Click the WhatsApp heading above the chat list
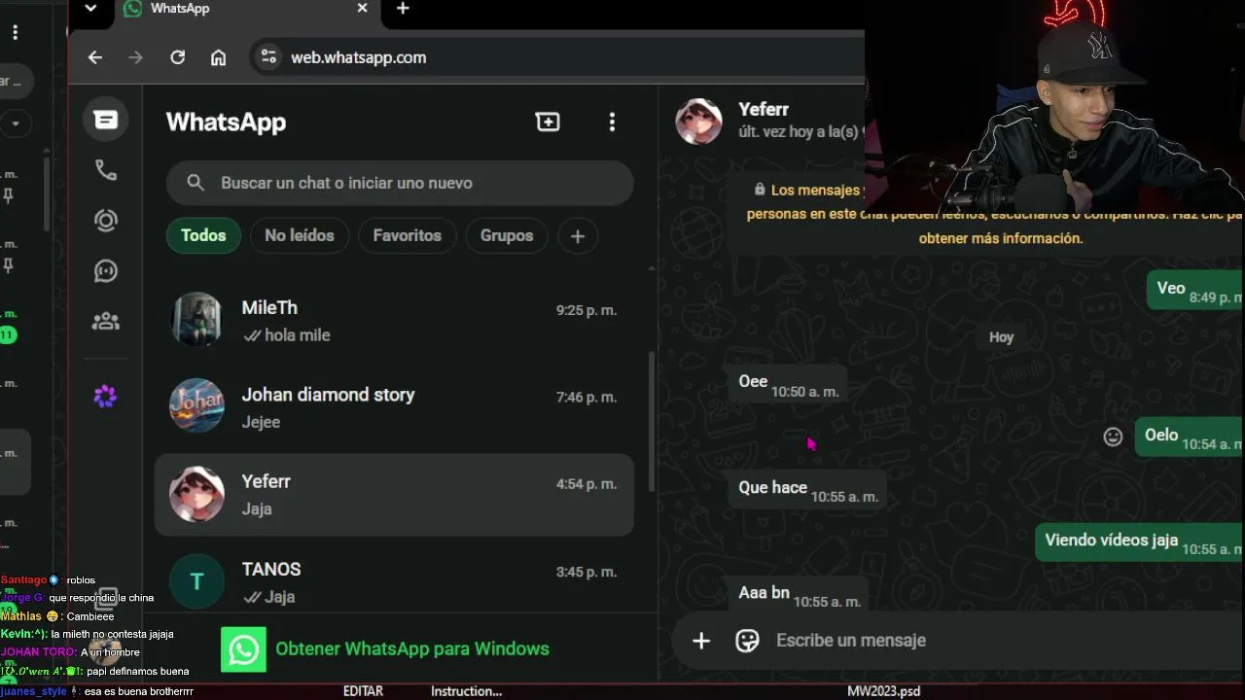This screenshot has width=1245, height=700. click(x=227, y=122)
